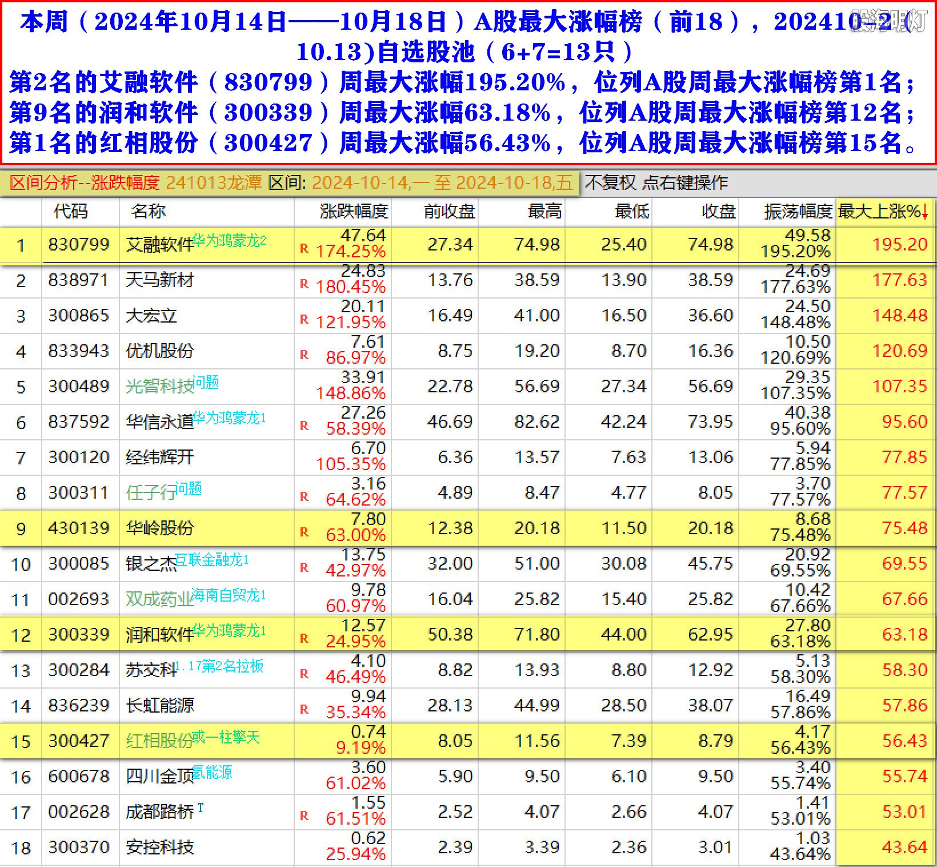
Task: Click stock code 600678
Action: click(78, 777)
